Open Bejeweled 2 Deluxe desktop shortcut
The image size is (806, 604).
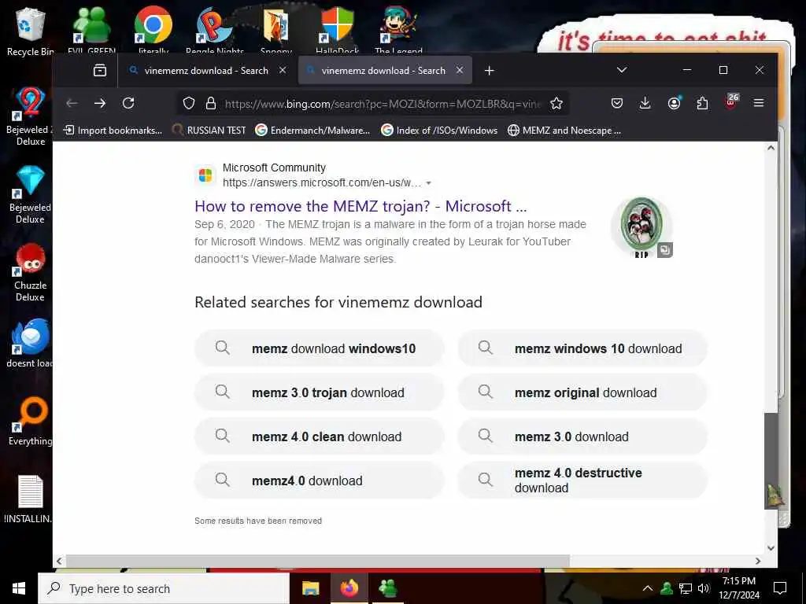click(30, 116)
